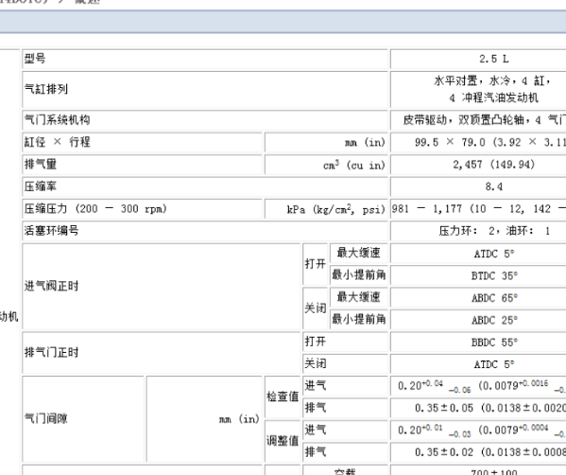Click the 2,457 (149.94) displacement value
566x475 pixels.
[x=494, y=165]
